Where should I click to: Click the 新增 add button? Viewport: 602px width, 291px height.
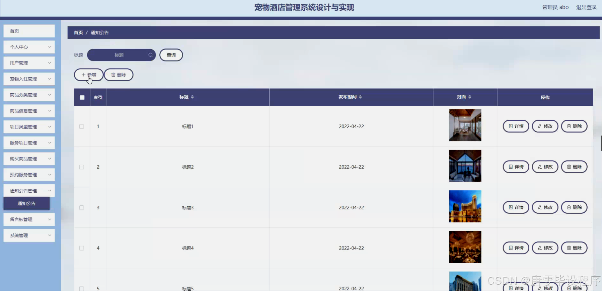point(89,75)
